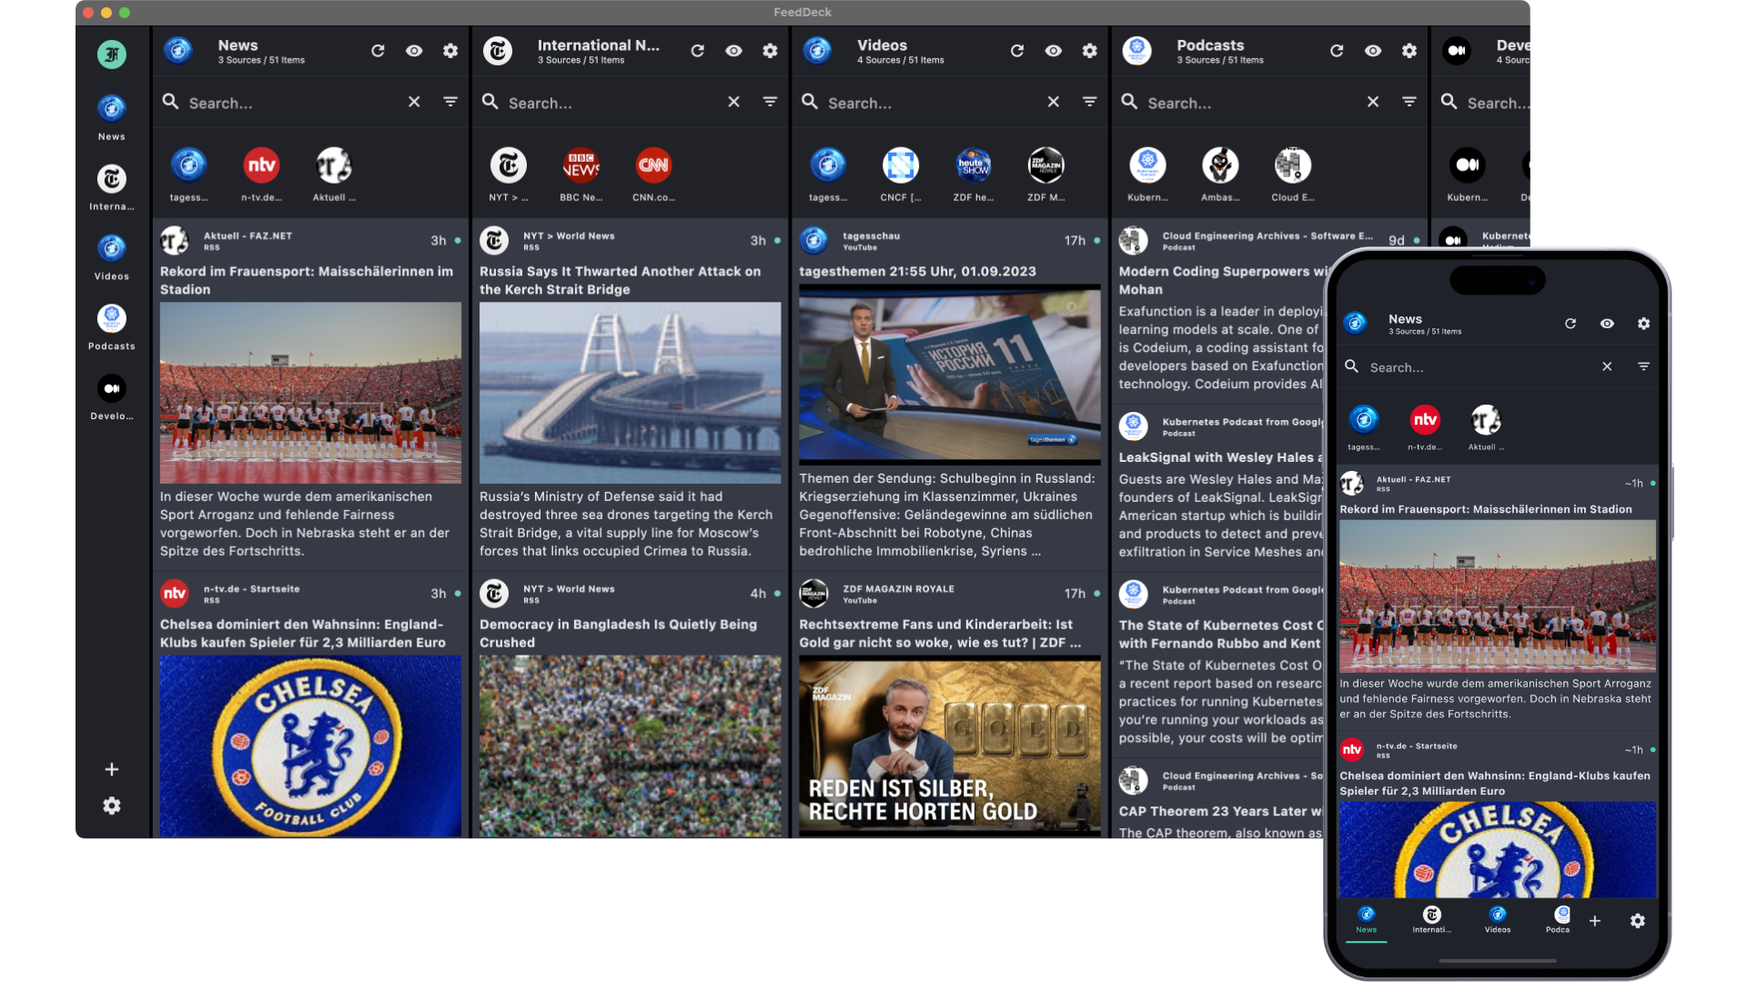The width and height of the screenshot is (1747, 982).
Task: Open filter options in News search bar
Action: pos(450,102)
